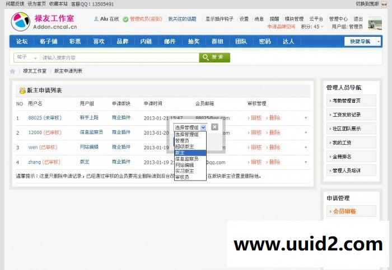This screenshot has width=392, height=270.
Task: Click into the search input field
Action: 119,58
